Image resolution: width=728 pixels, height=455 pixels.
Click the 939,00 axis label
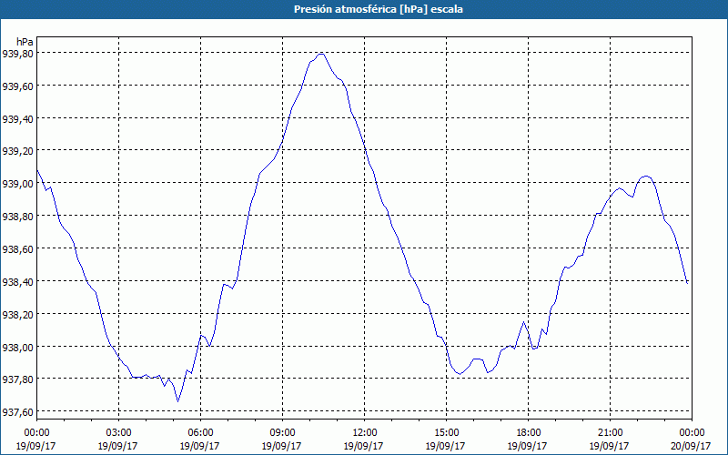17,184
